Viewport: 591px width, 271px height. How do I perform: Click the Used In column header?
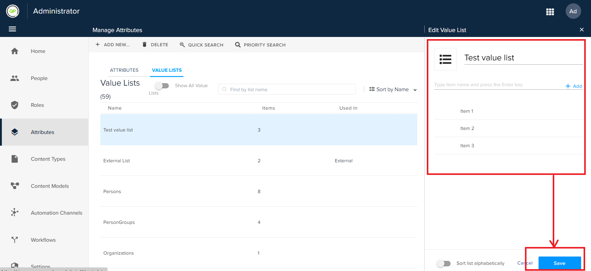pos(348,108)
